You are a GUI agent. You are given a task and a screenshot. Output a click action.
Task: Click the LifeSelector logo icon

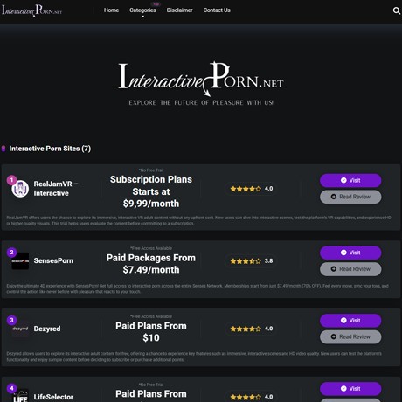(x=20, y=396)
